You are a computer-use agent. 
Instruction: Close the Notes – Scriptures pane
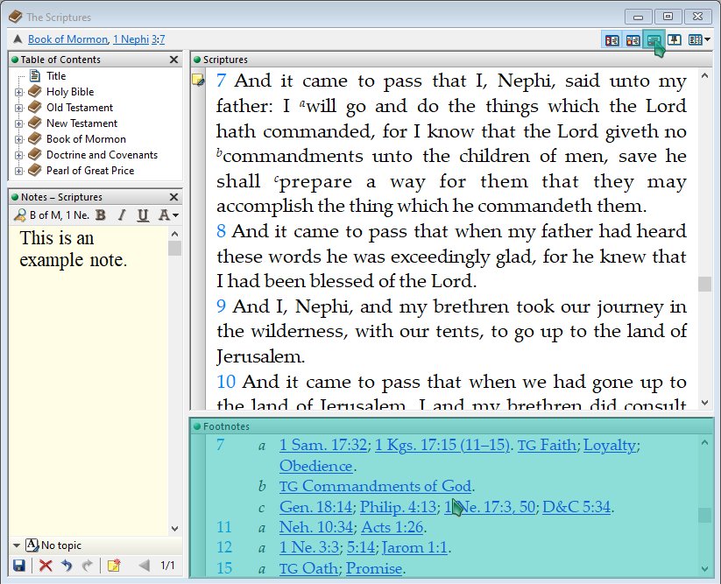[x=173, y=197]
